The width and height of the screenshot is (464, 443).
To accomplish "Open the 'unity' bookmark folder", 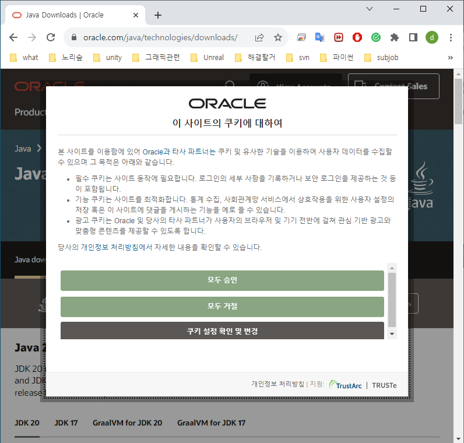I will point(108,57).
